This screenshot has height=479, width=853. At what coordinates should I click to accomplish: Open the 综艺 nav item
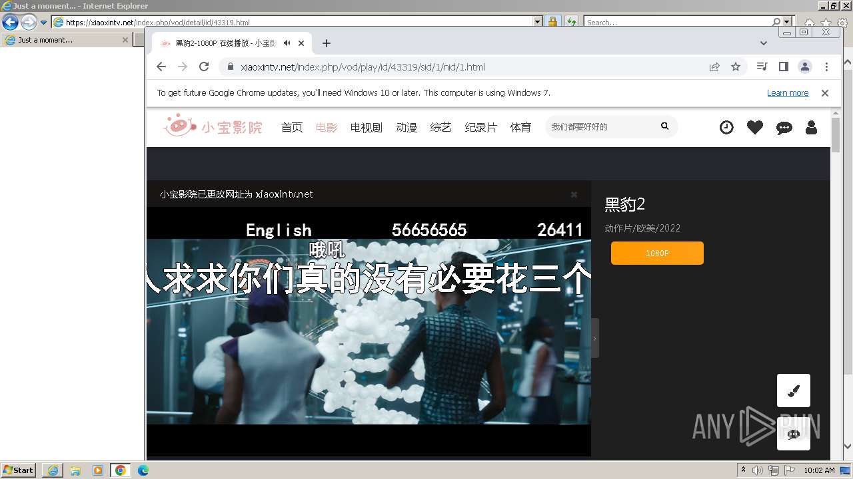441,127
